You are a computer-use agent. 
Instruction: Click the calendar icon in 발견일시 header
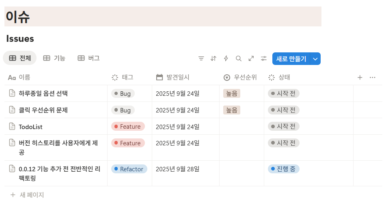(160, 77)
